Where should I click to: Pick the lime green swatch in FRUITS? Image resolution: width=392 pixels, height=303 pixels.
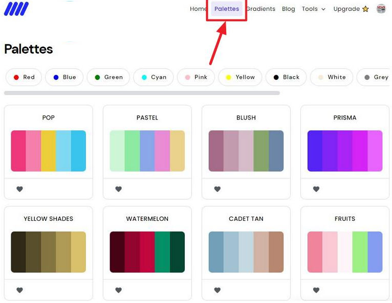360,252
